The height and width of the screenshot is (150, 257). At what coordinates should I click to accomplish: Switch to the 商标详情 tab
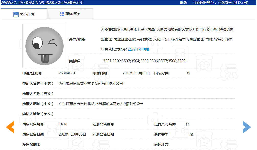27,14
